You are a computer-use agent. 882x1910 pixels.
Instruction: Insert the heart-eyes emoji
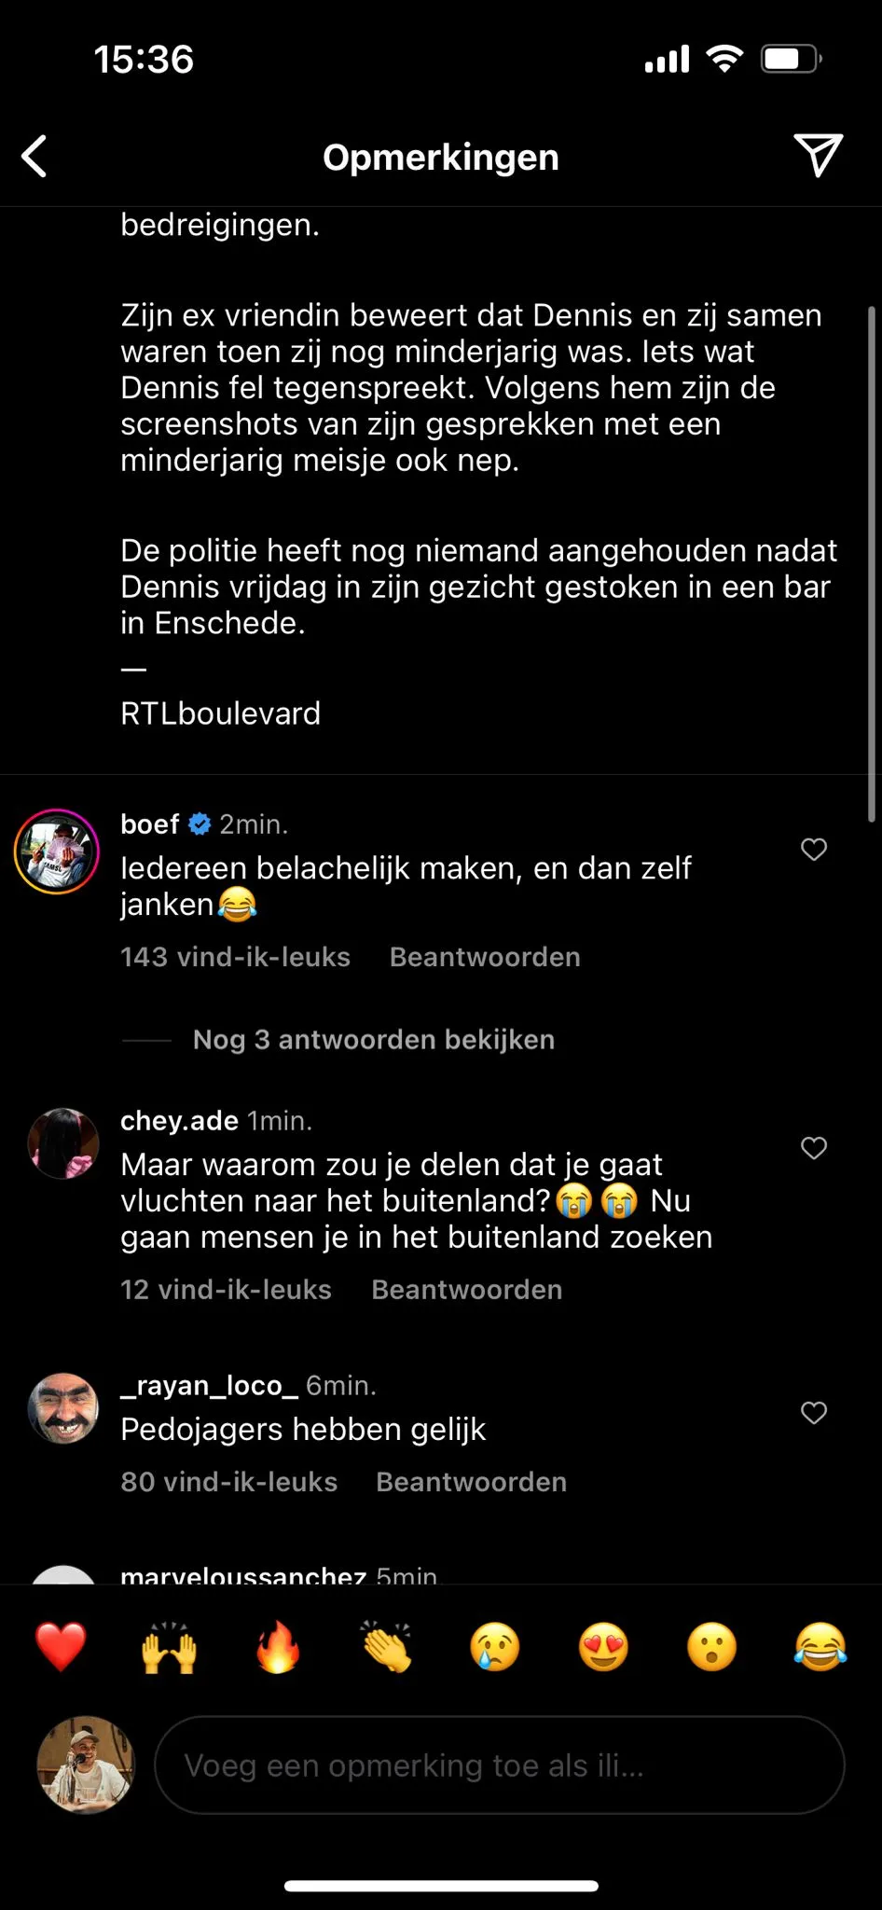point(603,1647)
